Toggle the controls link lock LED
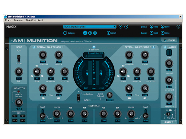Viewport: 186px width, 139px height. click(94, 47)
